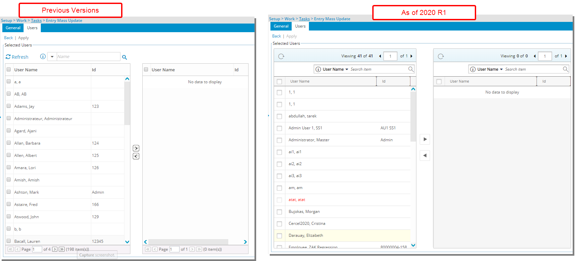Click next page arrow next to Viewing 0 of 0
576x261 pixels.
point(566,56)
